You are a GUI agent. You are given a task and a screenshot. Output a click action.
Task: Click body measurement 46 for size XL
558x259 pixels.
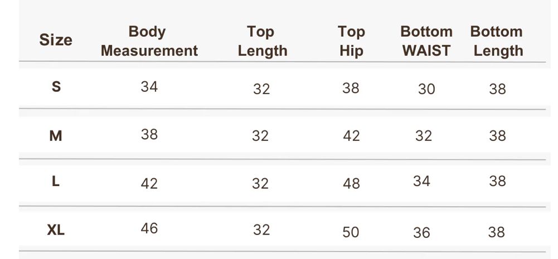tap(149, 228)
